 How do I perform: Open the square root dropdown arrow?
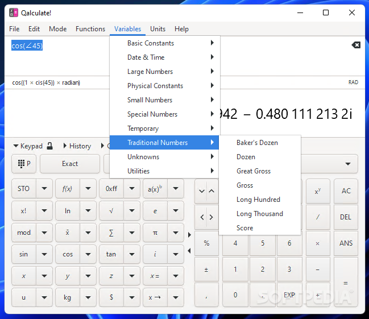coord(132,211)
